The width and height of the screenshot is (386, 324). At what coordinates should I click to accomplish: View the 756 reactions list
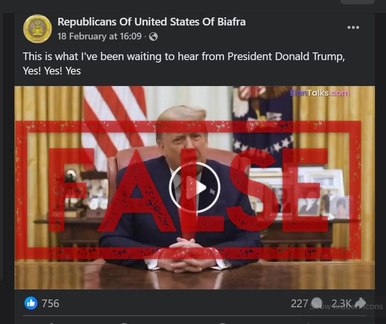click(x=50, y=303)
